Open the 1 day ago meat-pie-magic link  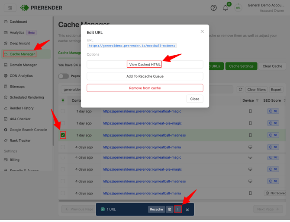142,123
